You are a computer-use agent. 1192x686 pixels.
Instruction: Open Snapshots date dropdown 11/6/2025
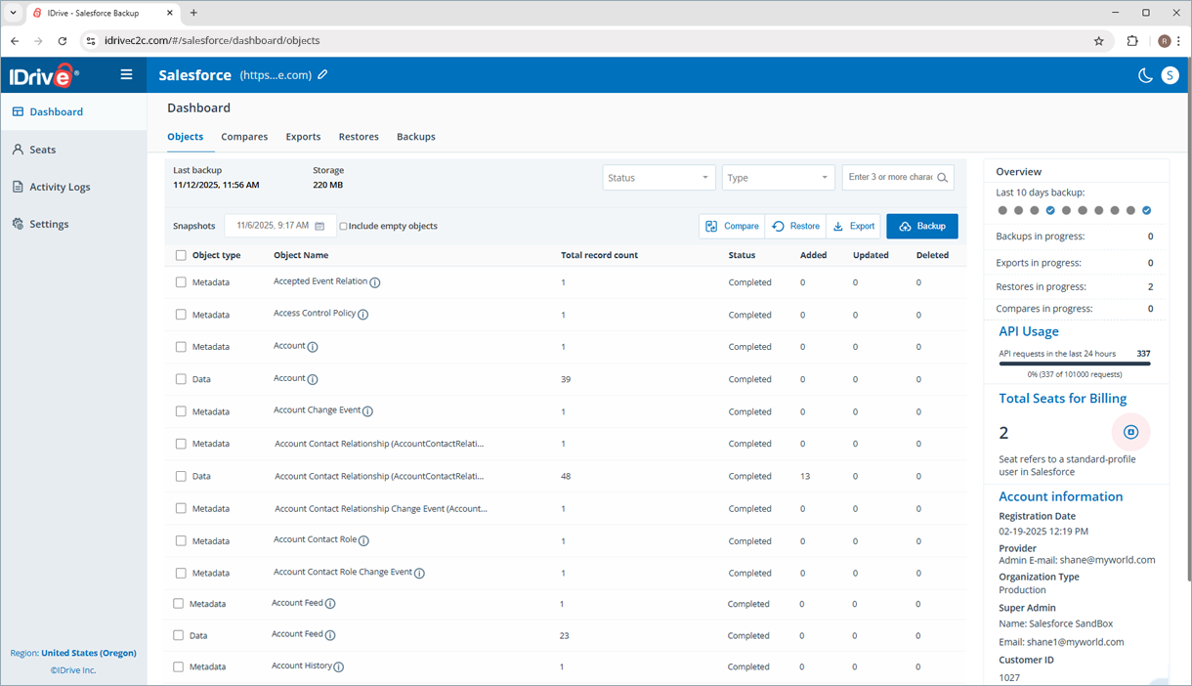(280, 226)
